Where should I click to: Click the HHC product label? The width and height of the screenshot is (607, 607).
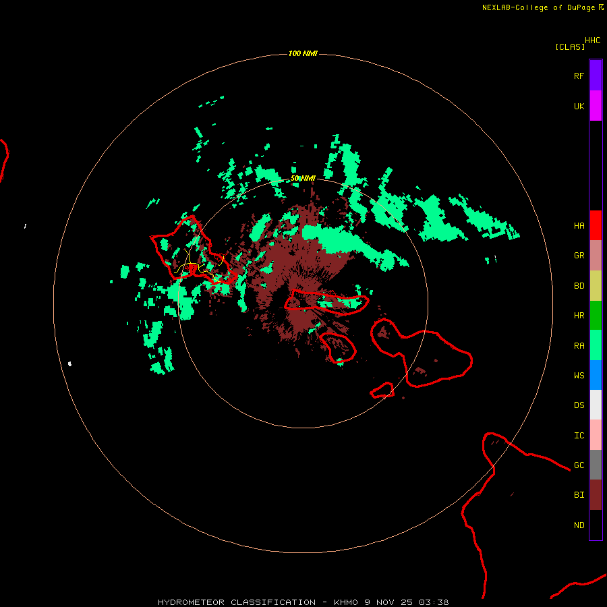[x=592, y=40]
